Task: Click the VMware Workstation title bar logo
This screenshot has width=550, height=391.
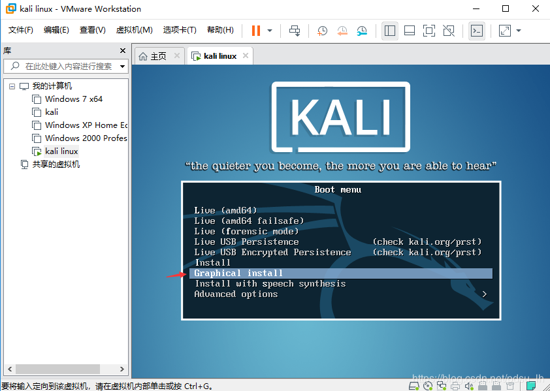Action: 11,8
